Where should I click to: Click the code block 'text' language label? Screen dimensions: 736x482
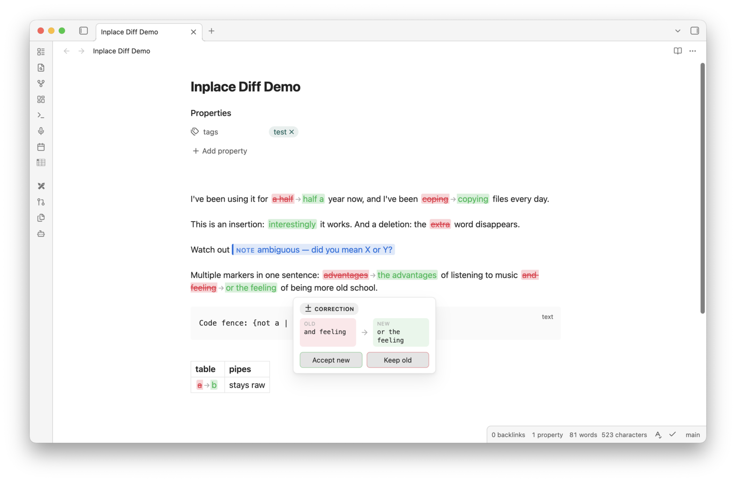pyautogui.click(x=547, y=317)
